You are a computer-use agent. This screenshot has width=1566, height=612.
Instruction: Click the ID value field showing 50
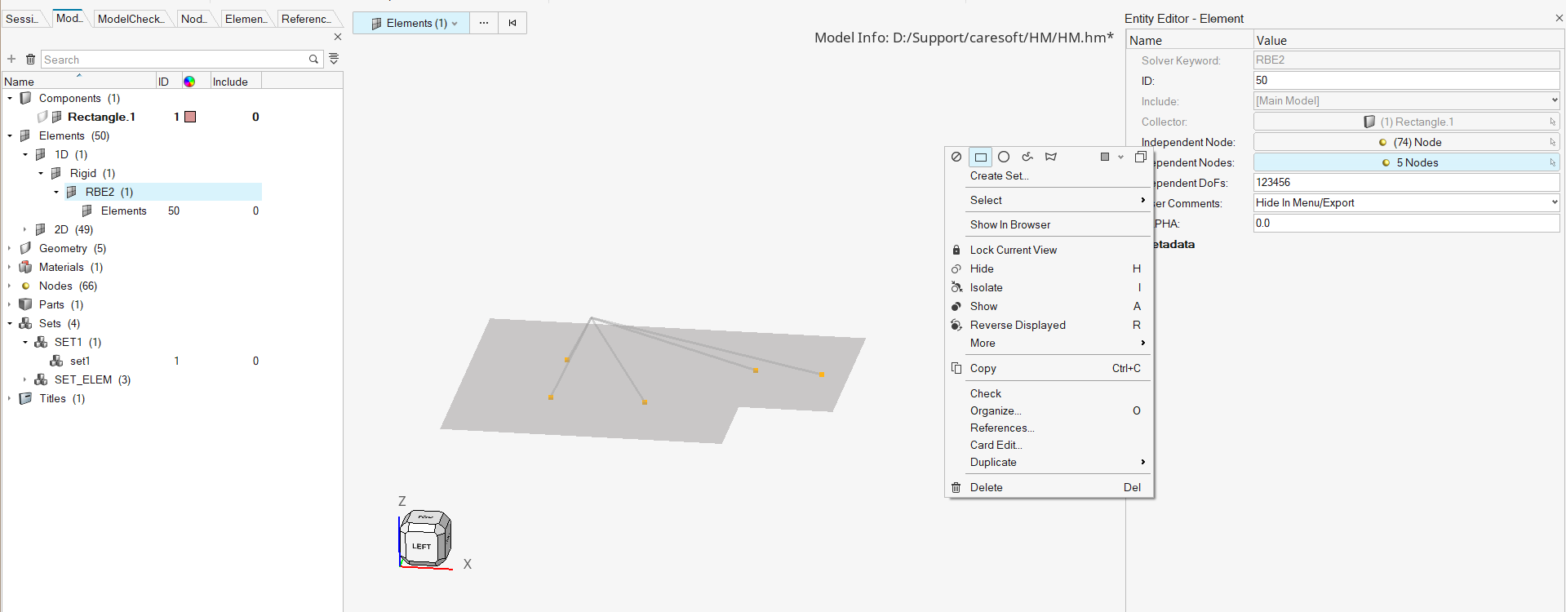click(1406, 80)
